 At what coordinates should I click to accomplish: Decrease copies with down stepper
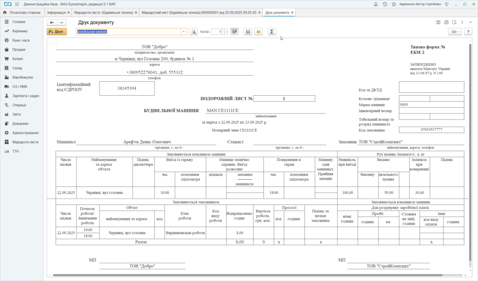tap(225, 33)
